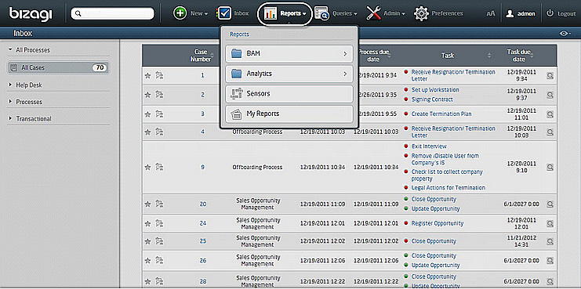
Task: Expand the Analytics submenu arrow
Action: pos(345,74)
